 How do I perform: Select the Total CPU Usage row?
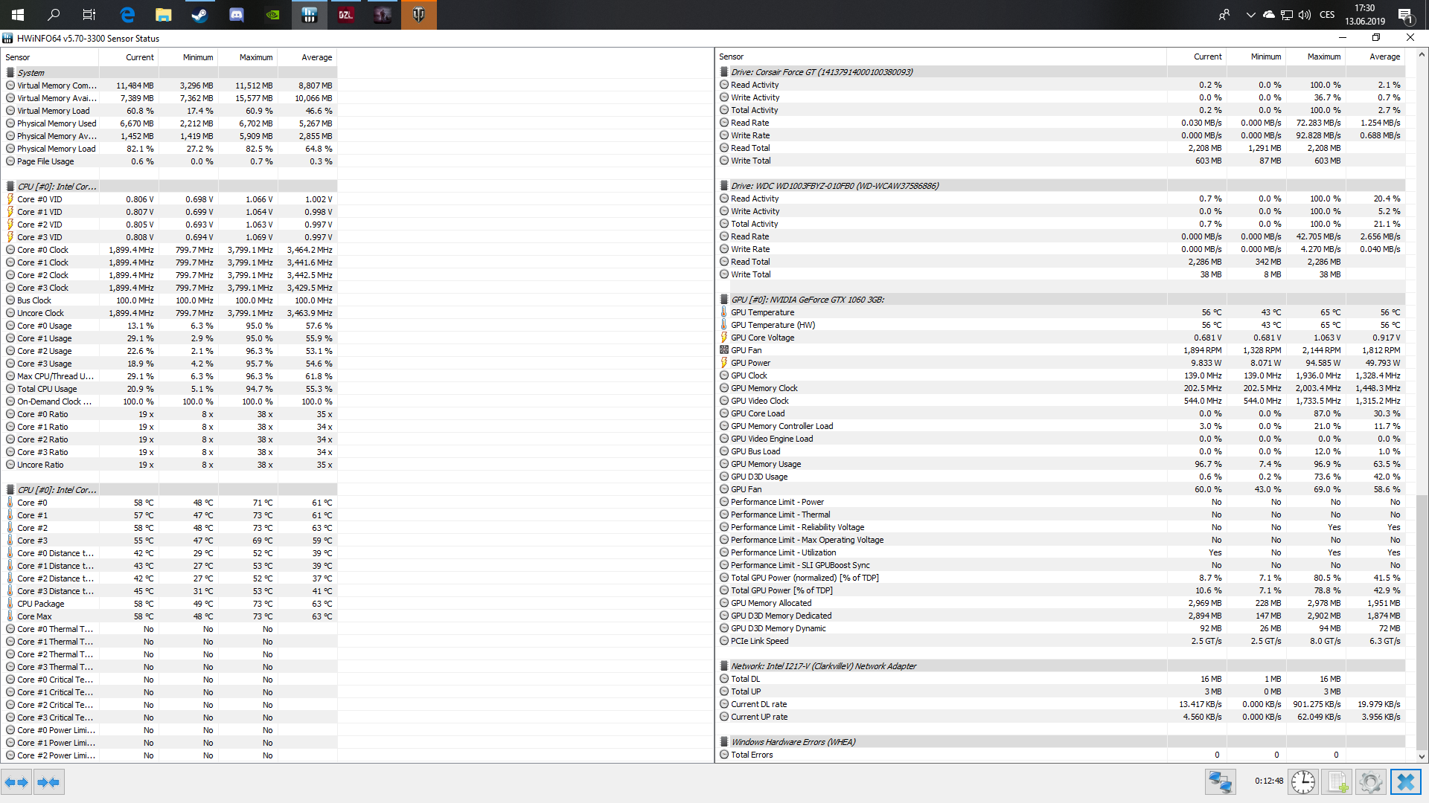tap(47, 389)
